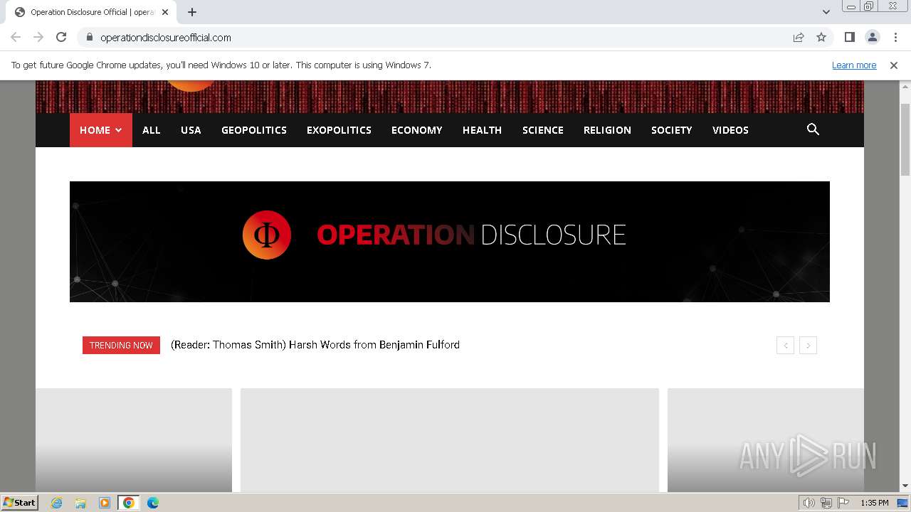
Task: Show next trending headline arrow
Action: pos(808,346)
